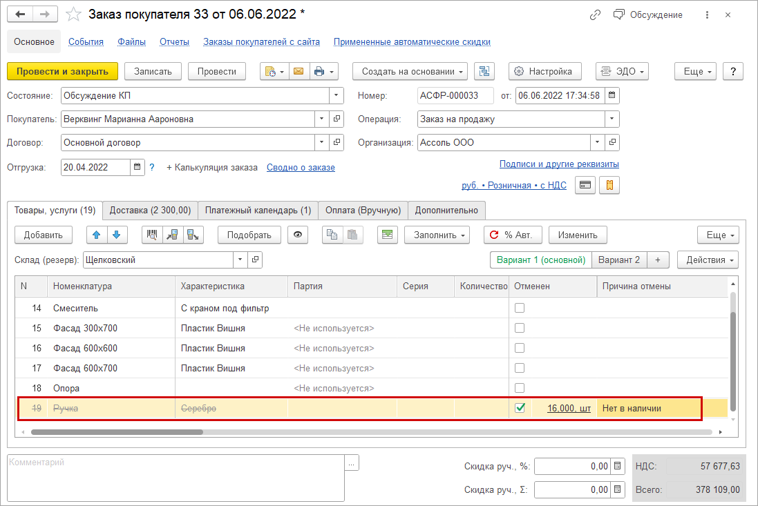Click the blue question mark next to Отгрузка
Screen dimensions: 758x506
click(152, 168)
